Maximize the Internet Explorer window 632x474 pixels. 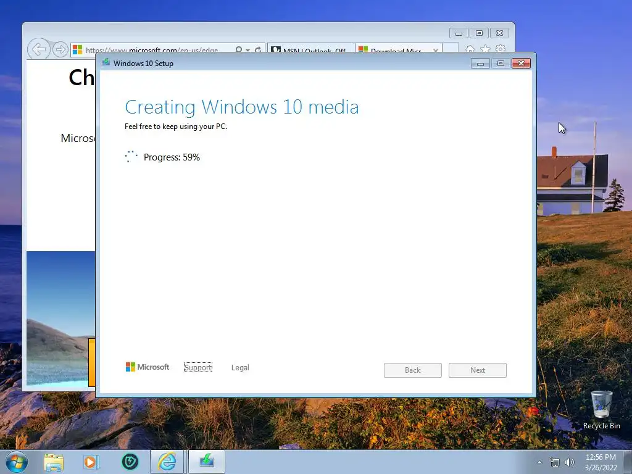[479, 33]
